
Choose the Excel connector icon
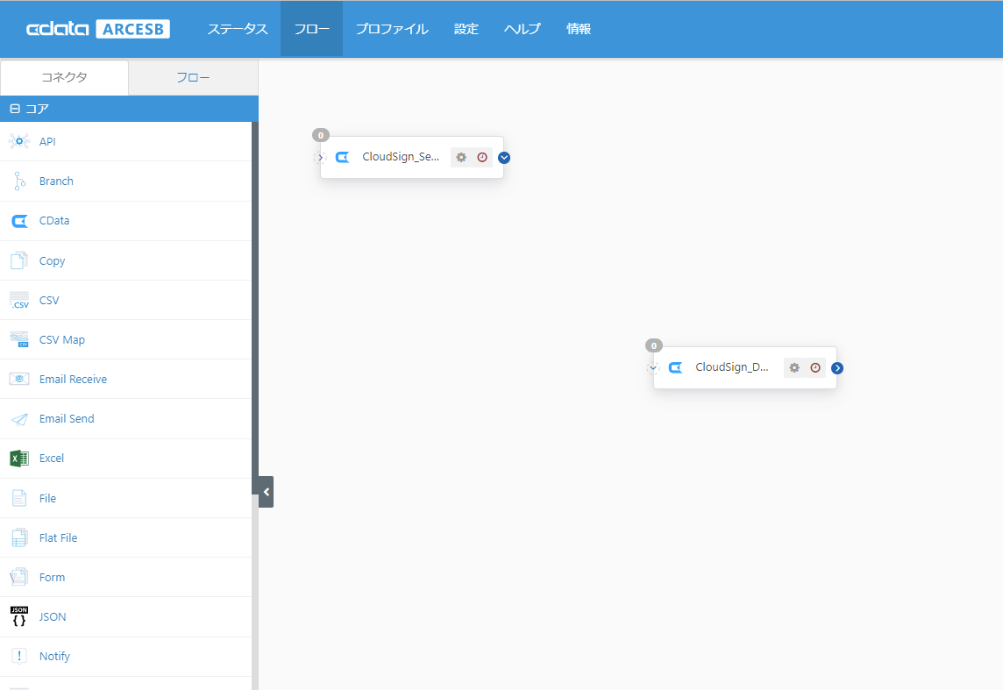point(19,459)
